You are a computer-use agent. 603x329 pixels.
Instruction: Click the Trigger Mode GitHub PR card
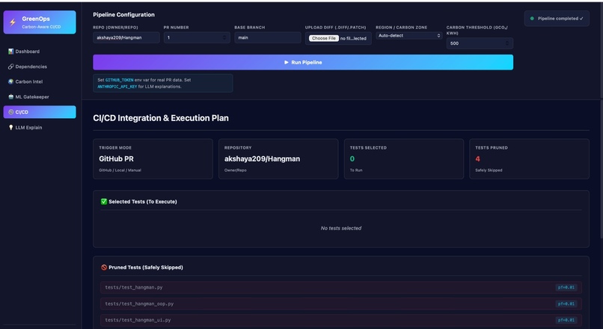tap(153, 159)
